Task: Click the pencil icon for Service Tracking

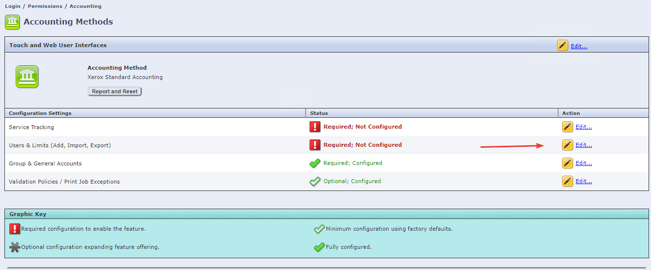Action: (567, 127)
